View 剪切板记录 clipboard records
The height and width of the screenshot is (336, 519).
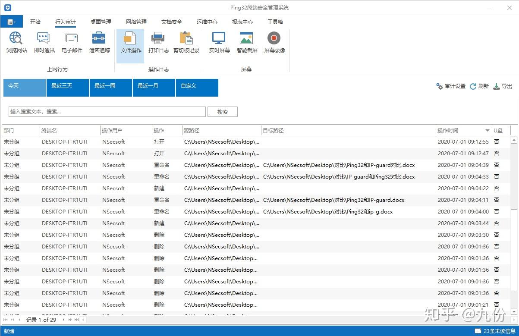[x=186, y=43]
